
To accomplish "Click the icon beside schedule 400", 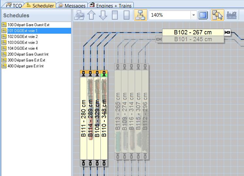I will click(x=4, y=66).
